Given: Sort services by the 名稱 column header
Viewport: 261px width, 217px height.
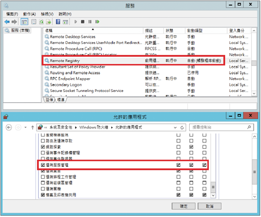Looking at the screenshot, I should (93, 31).
